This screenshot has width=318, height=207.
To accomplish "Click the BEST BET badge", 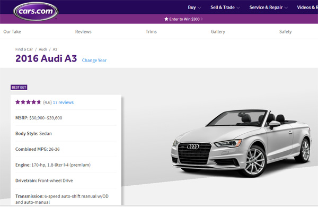I will tap(19, 88).
